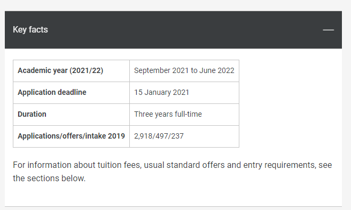Click the words 'the sections below'
351x210 pixels.
(x=49, y=178)
